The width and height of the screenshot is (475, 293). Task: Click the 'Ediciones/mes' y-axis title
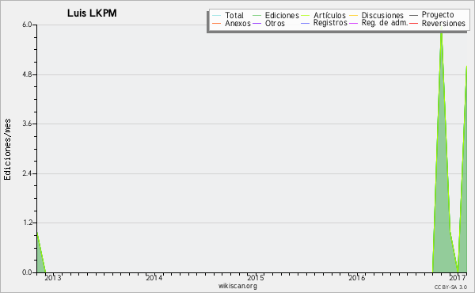pos(7,150)
